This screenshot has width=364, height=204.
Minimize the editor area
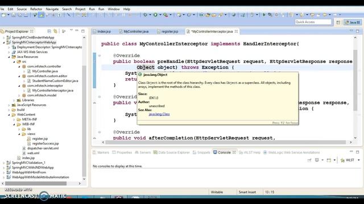[351, 30]
